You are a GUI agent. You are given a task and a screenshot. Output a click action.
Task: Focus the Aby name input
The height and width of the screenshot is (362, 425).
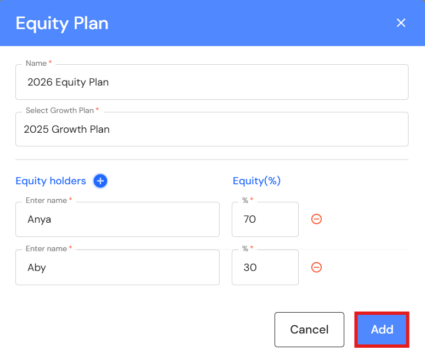click(117, 268)
